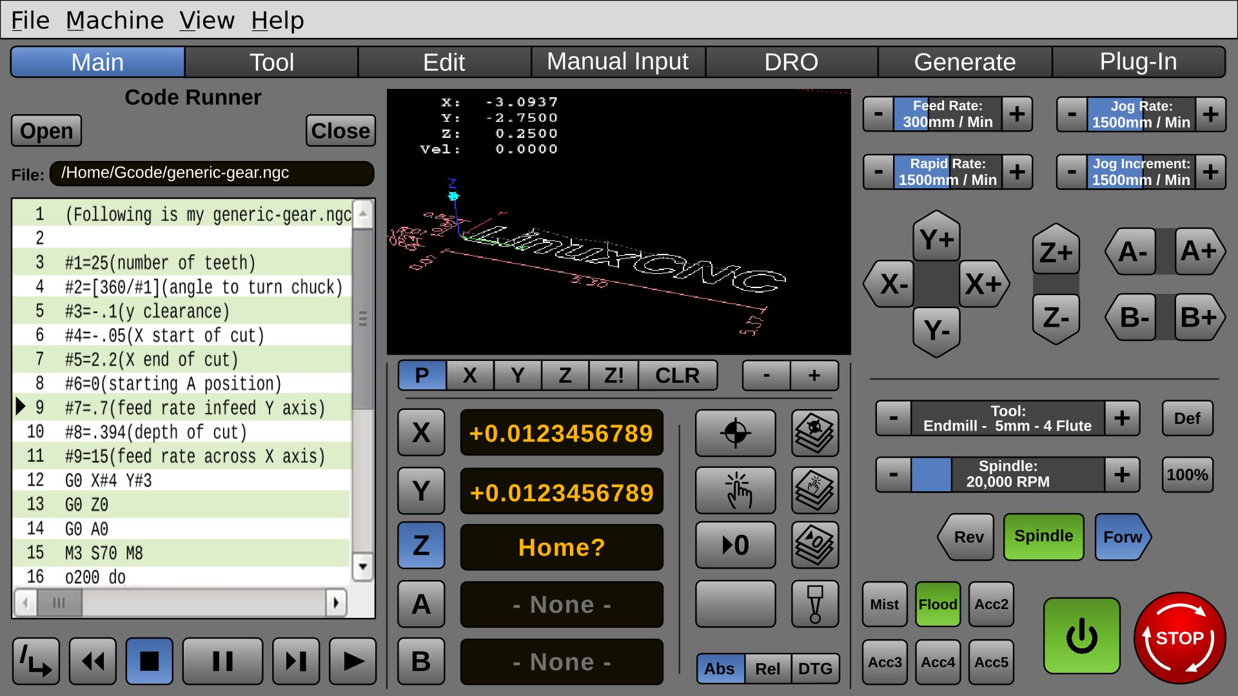Jog the Y+ axis arrow
Image resolution: width=1238 pixels, height=696 pixels.
[936, 237]
